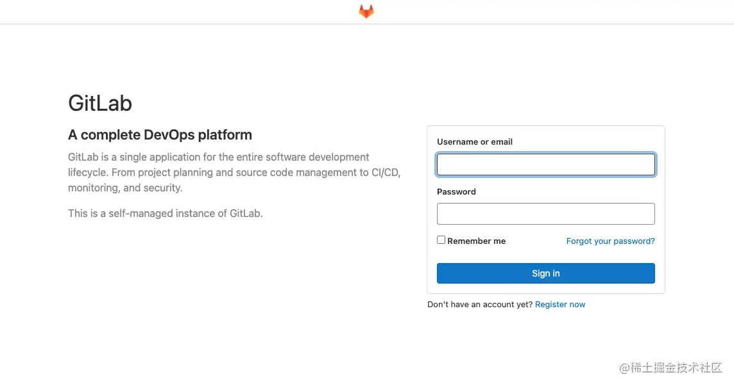The image size is (734, 386).
Task: Focus the Username or email field
Action: [546, 165]
